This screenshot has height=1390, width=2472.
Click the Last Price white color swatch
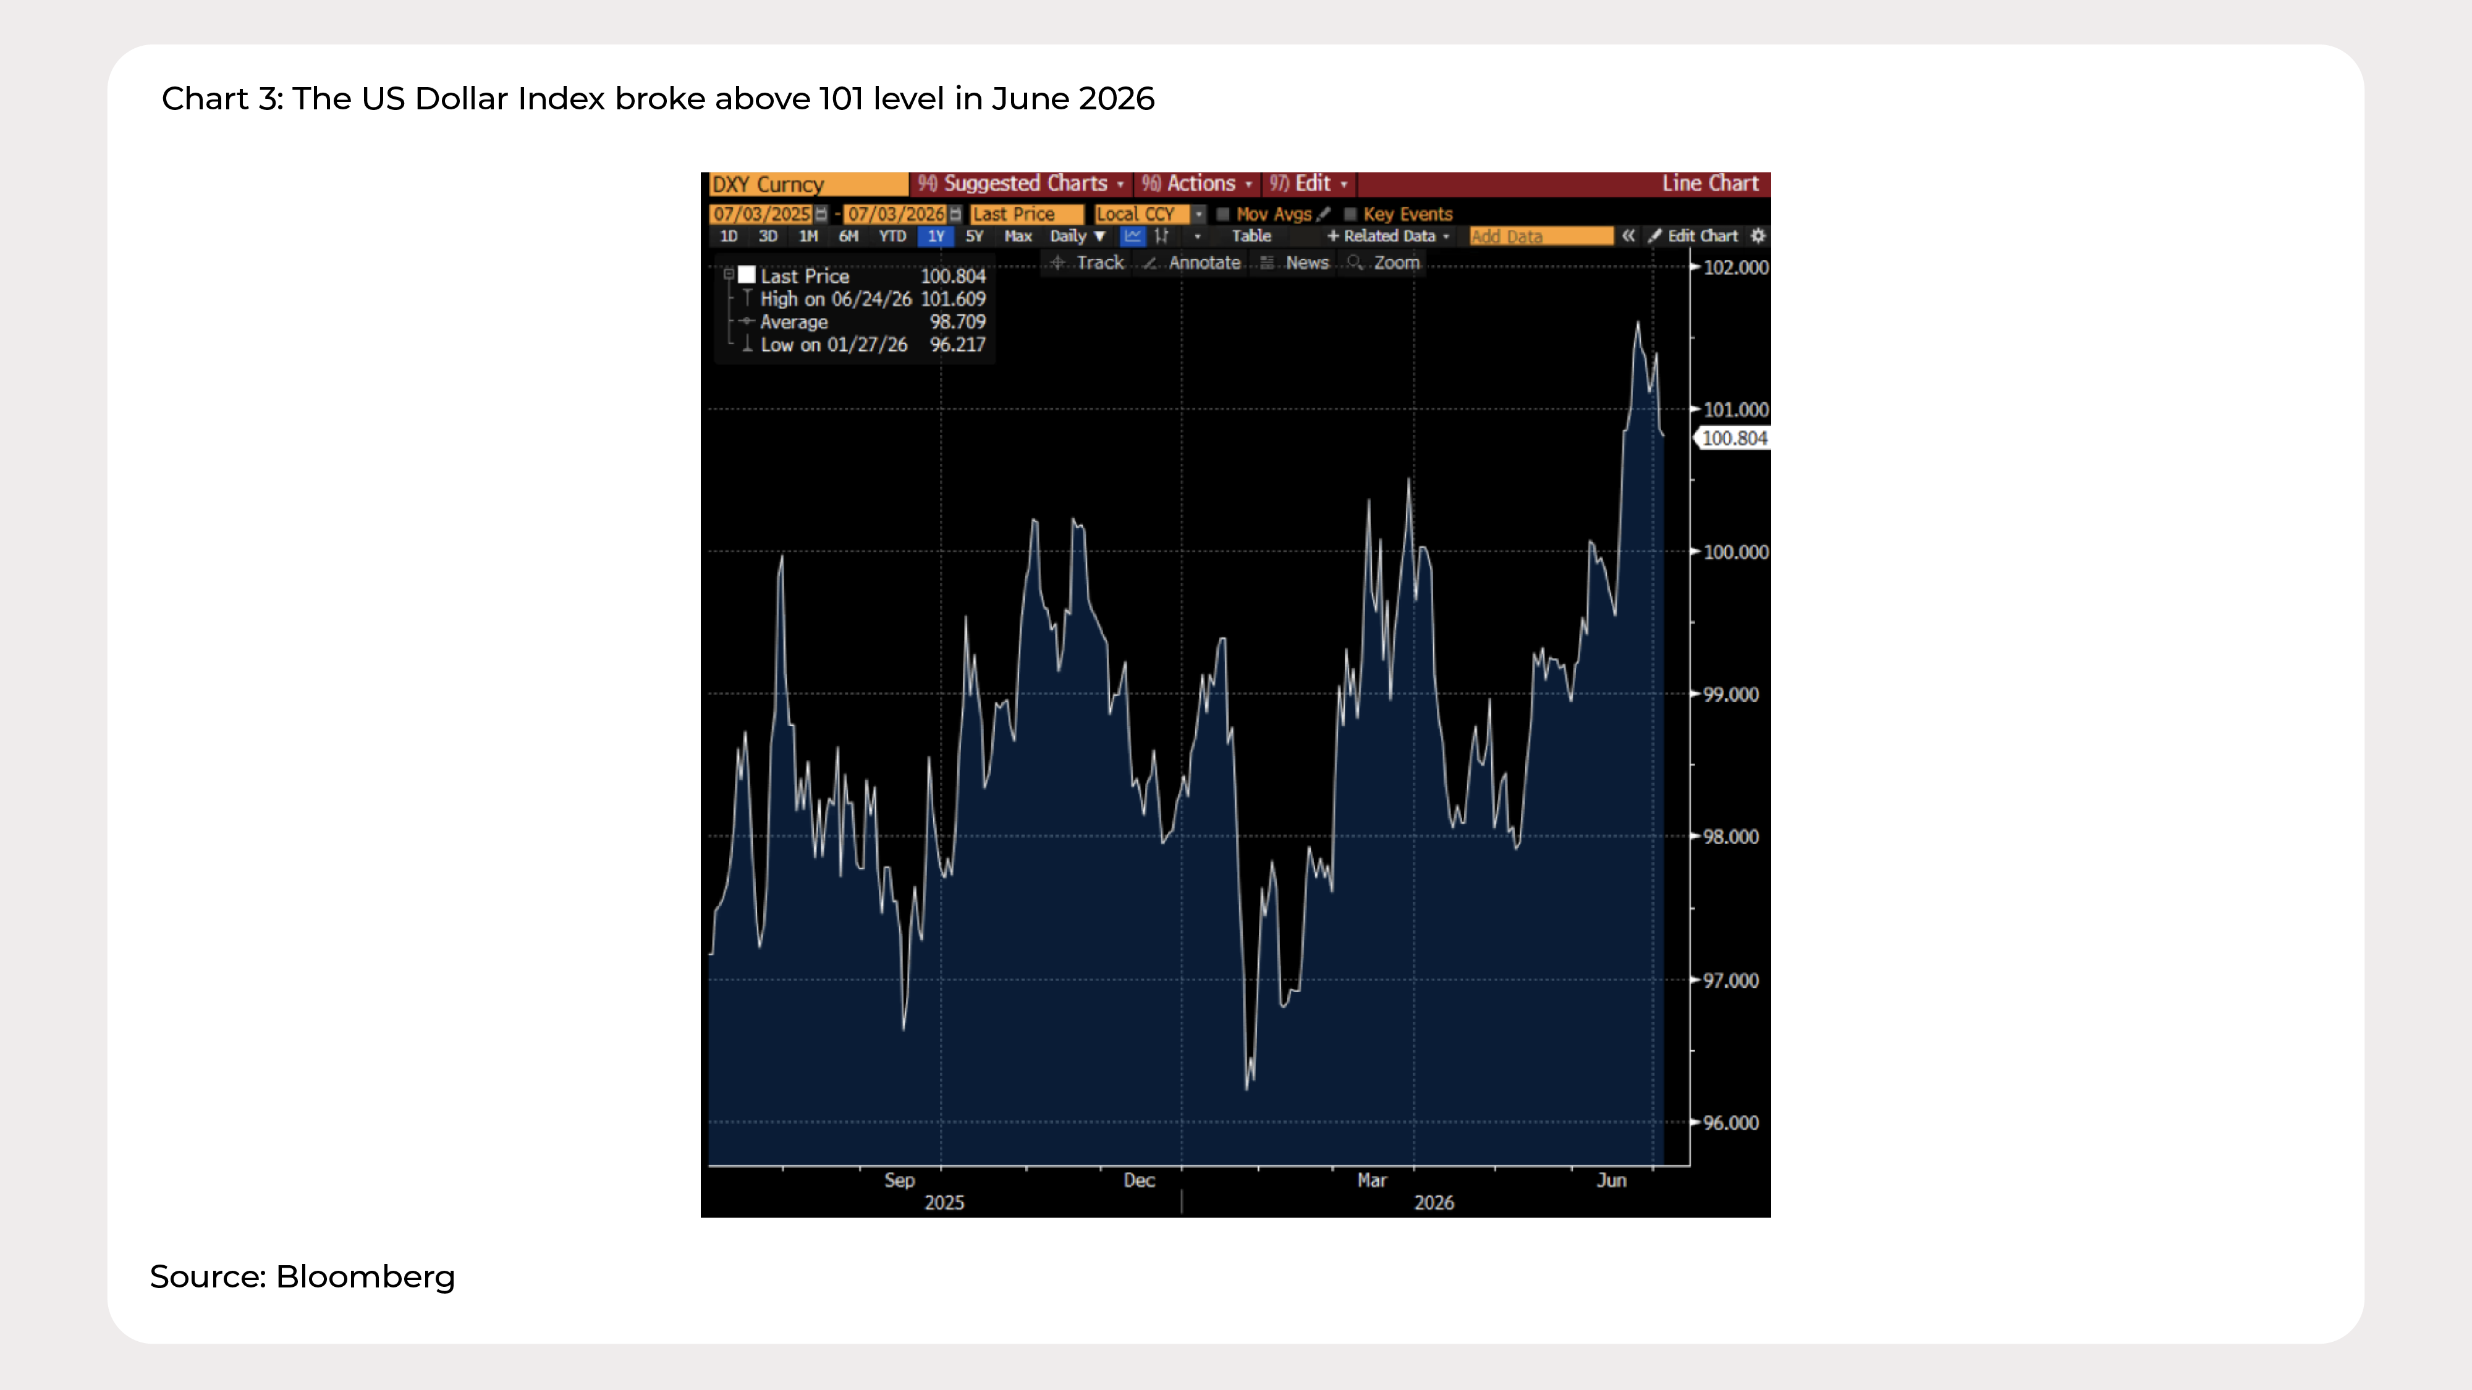pyautogui.click(x=747, y=276)
